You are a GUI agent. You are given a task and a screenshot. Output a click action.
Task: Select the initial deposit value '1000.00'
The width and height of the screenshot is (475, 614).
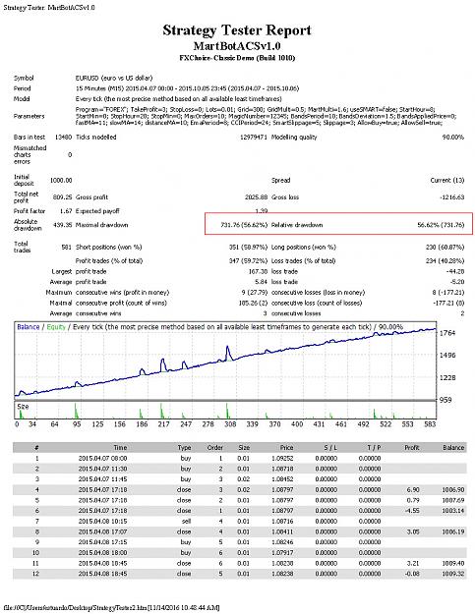pos(61,180)
